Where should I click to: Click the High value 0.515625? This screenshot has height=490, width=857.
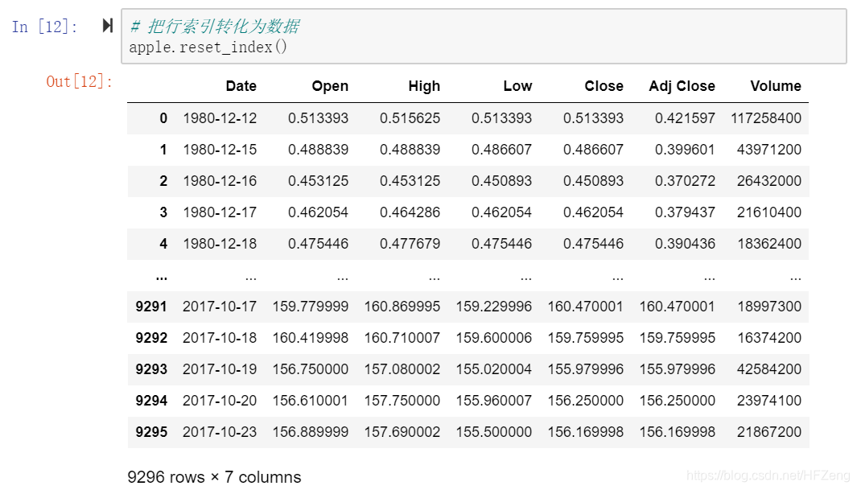410,118
